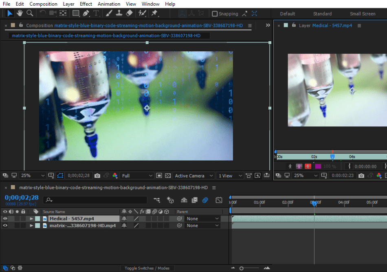Switch to the Default workspace

[x=288, y=14]
